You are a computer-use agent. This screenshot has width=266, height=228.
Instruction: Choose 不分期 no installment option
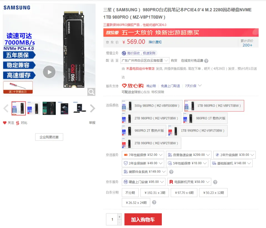130,193
